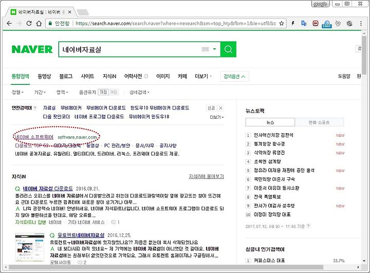Image resolution: width=370 pixels, height=273 pixels.
Task: Expand more related searches with 더보기
Action: click(217, 117)
